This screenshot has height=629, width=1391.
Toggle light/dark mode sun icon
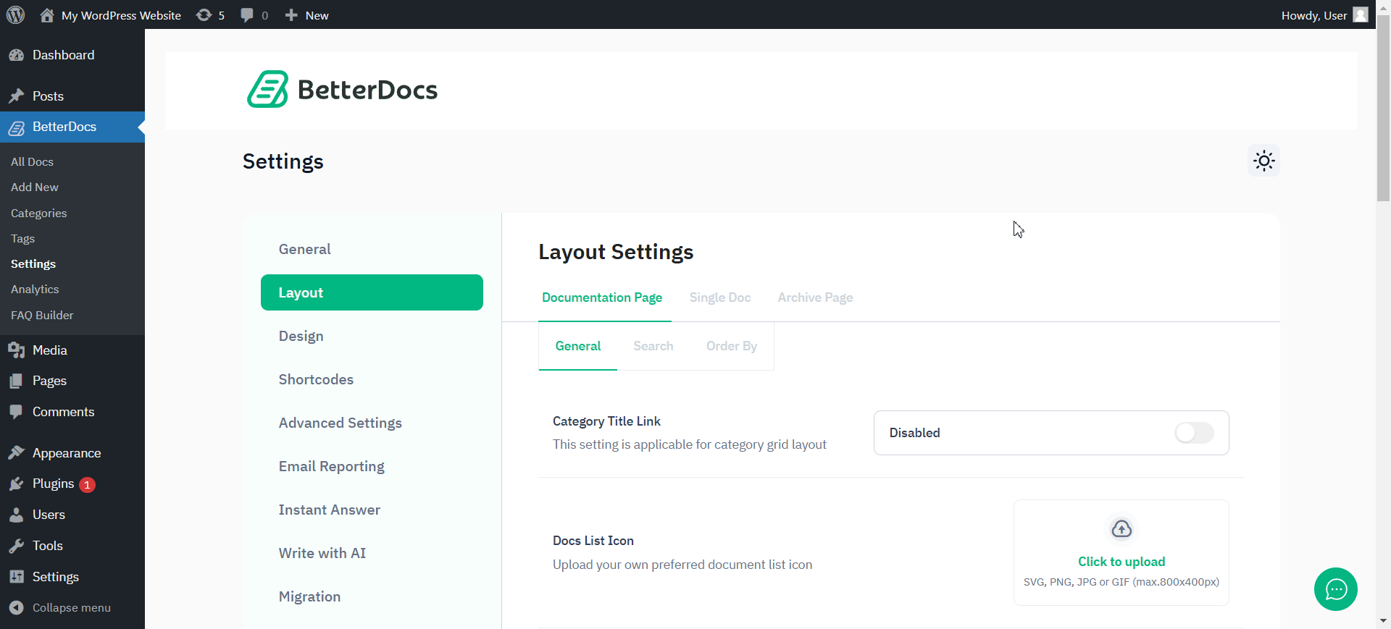point(1264,161)
